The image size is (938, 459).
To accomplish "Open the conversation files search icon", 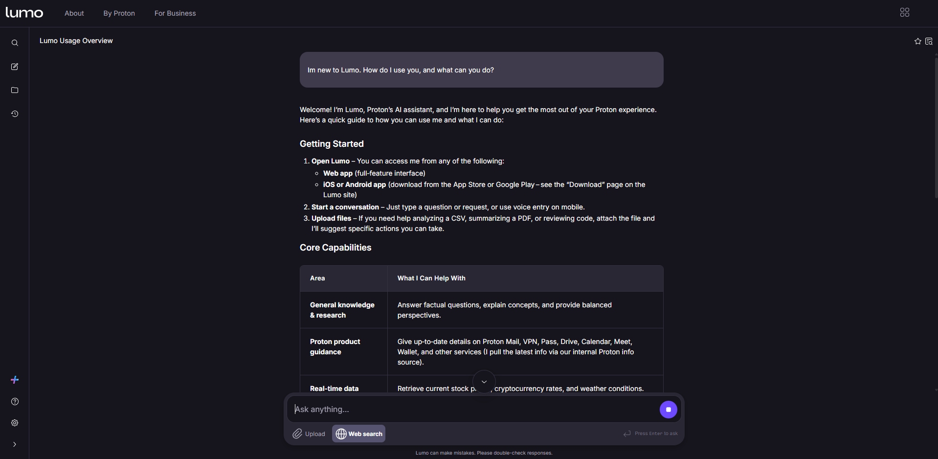I will [x=929, y=42].
